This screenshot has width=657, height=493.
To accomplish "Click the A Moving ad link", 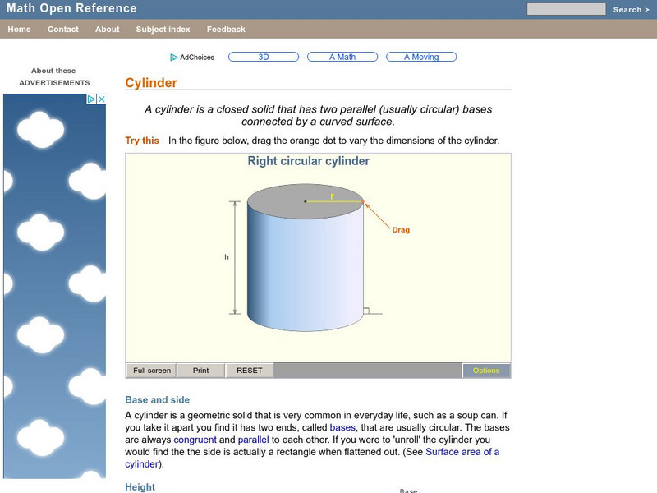I will 421,57.
